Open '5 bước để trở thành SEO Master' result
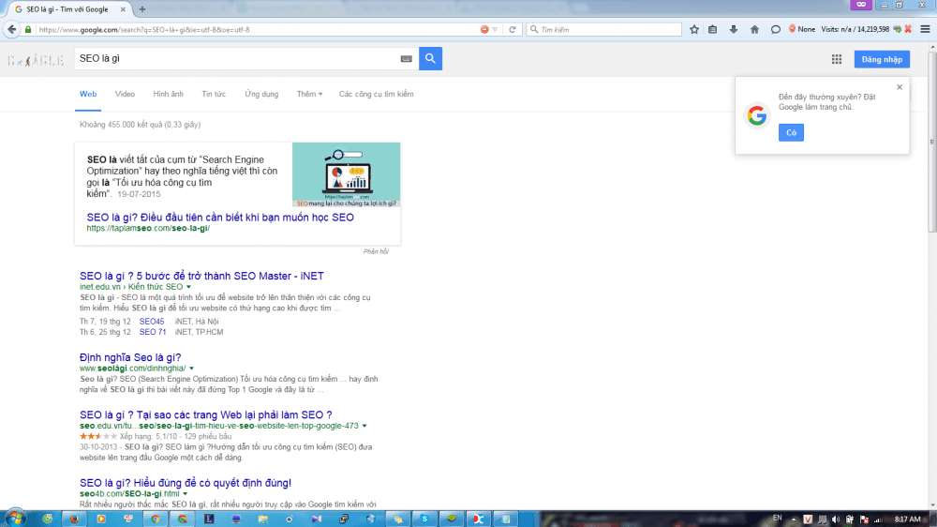 [x=201, y=276]
